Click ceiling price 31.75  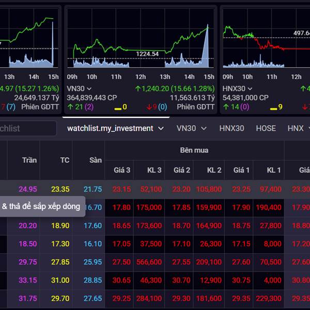[28, 298]
